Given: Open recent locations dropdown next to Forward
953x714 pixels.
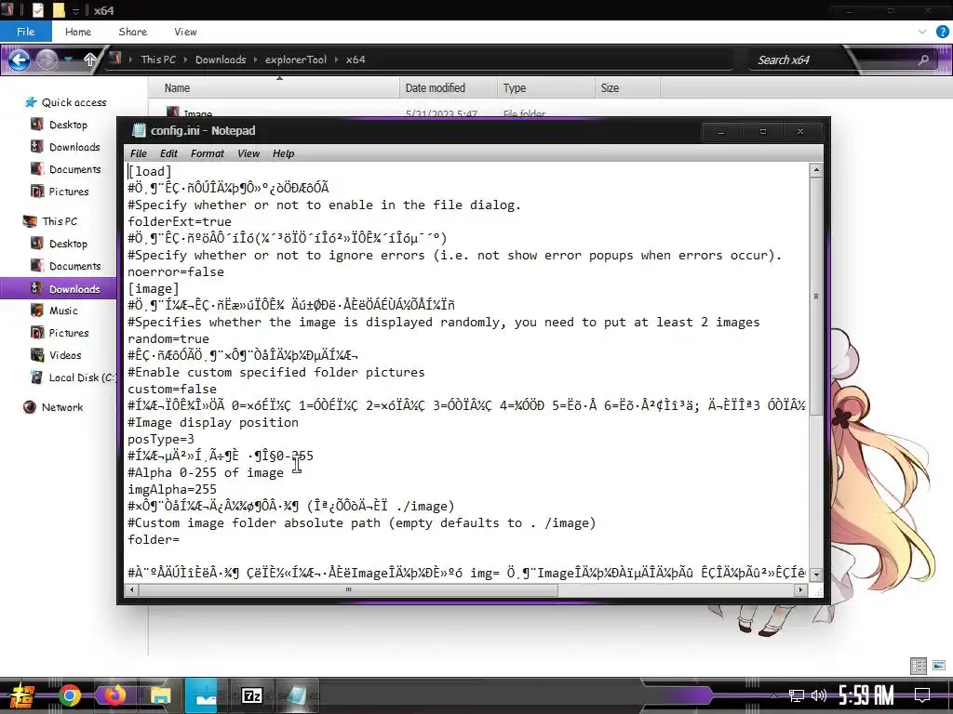Looking at the screenshot, I should click(x=69, y=59).
